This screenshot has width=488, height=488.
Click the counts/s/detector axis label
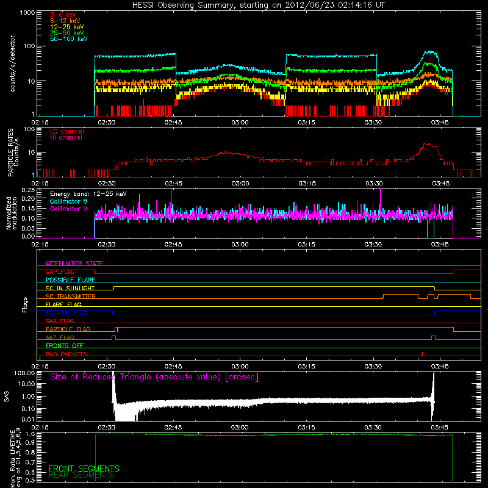[12, 63]
